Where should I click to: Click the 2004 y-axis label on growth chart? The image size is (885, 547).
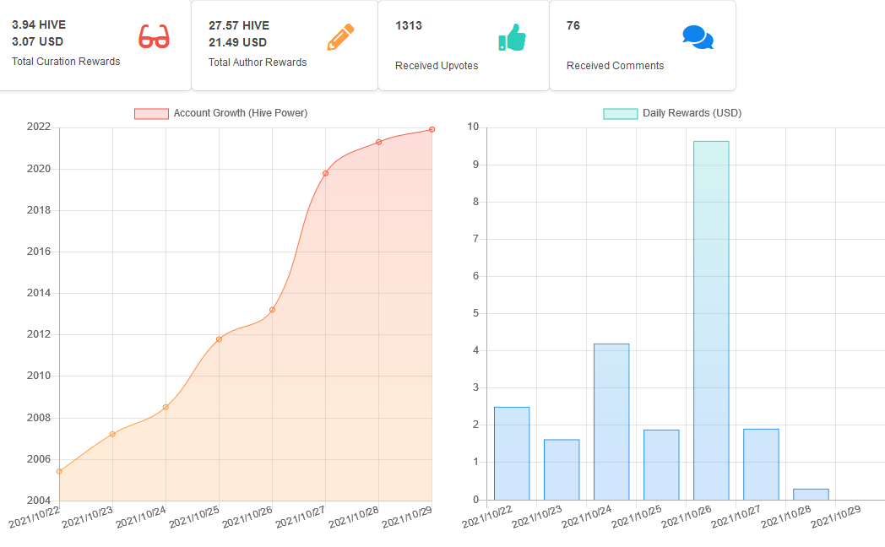coord(39,501)
